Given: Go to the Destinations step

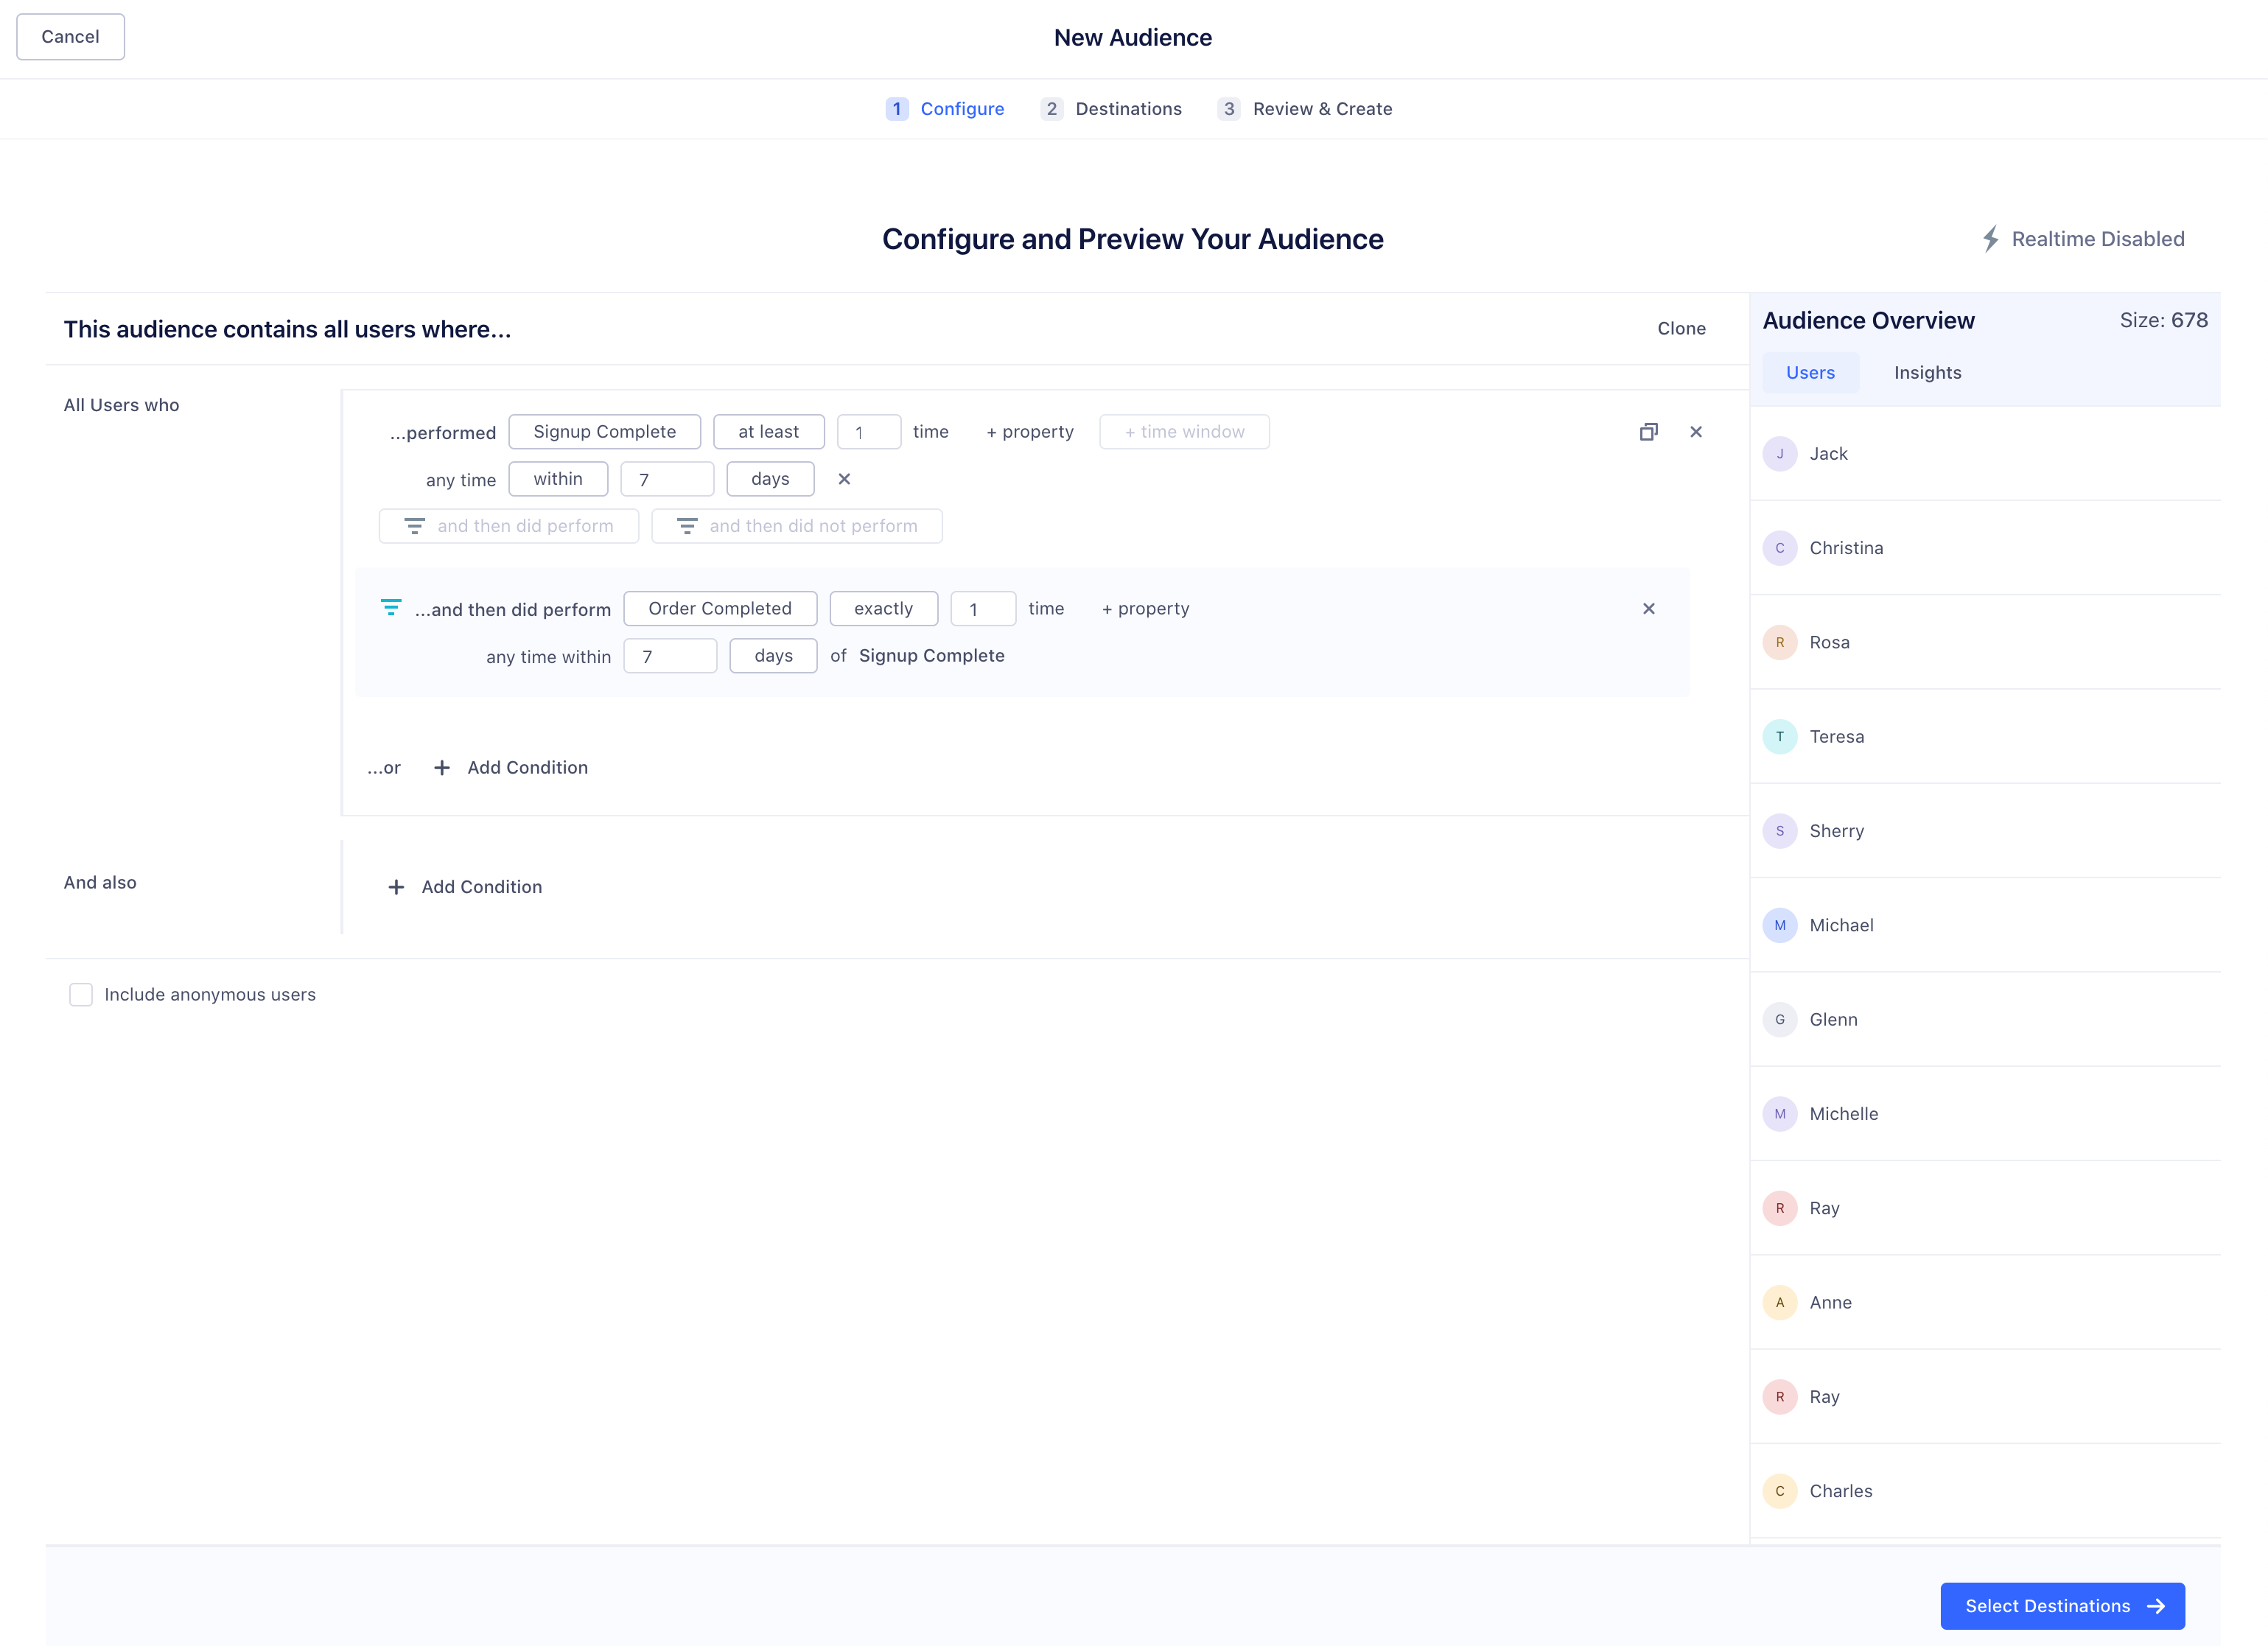Looking at the screenshot, I should (x=1127, y=109).
